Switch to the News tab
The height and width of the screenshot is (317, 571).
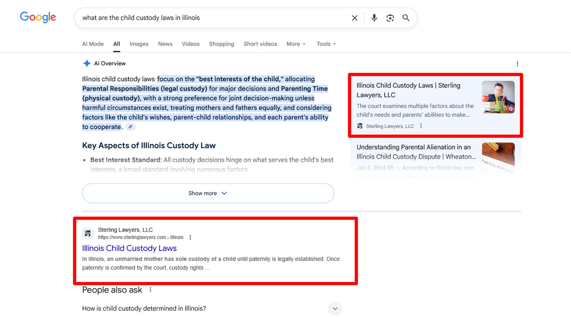(165, 44)
